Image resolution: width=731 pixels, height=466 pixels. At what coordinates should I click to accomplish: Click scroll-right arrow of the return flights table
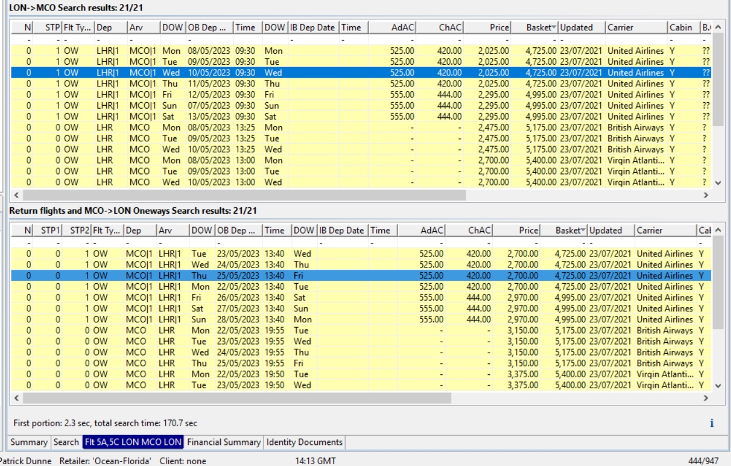tap(707, 398)
